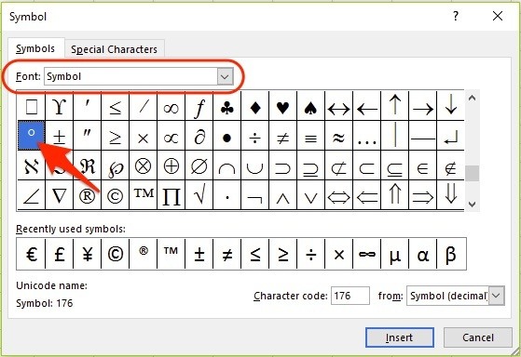Image resolution: width=521 pixels, height=357 pixels.
Task: Pick the logical not ¬ symbol
Action: (254, 195)
